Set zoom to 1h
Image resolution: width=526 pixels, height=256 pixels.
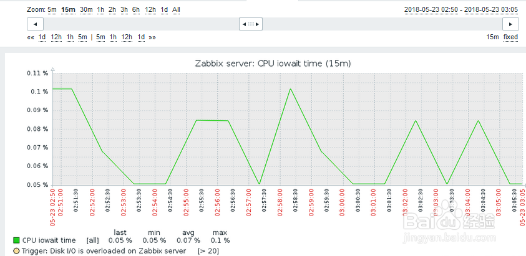tap(100, 9)
